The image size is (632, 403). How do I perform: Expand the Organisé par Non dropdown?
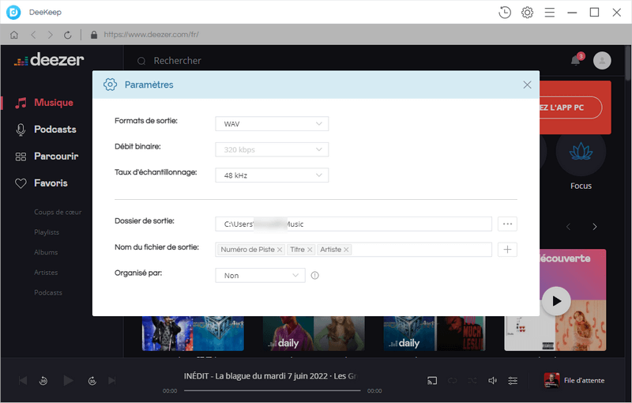pyautogui.click(x=261, y=275)
